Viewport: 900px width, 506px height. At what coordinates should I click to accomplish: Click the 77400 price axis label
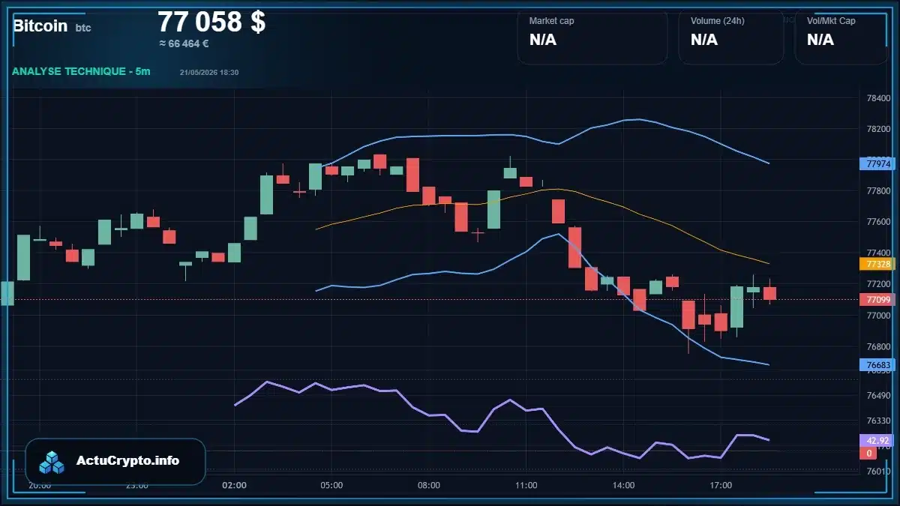[878, 253]
